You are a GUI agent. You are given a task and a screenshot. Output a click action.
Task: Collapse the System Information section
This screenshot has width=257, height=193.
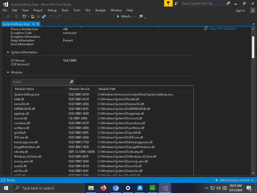coord(8,52)
